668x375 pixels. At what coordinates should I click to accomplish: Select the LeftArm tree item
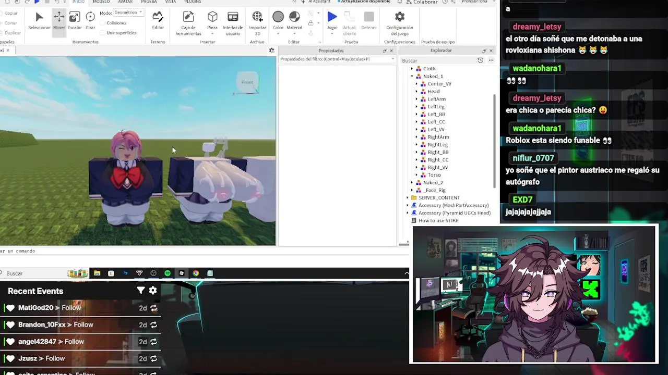tap(436, 99)
